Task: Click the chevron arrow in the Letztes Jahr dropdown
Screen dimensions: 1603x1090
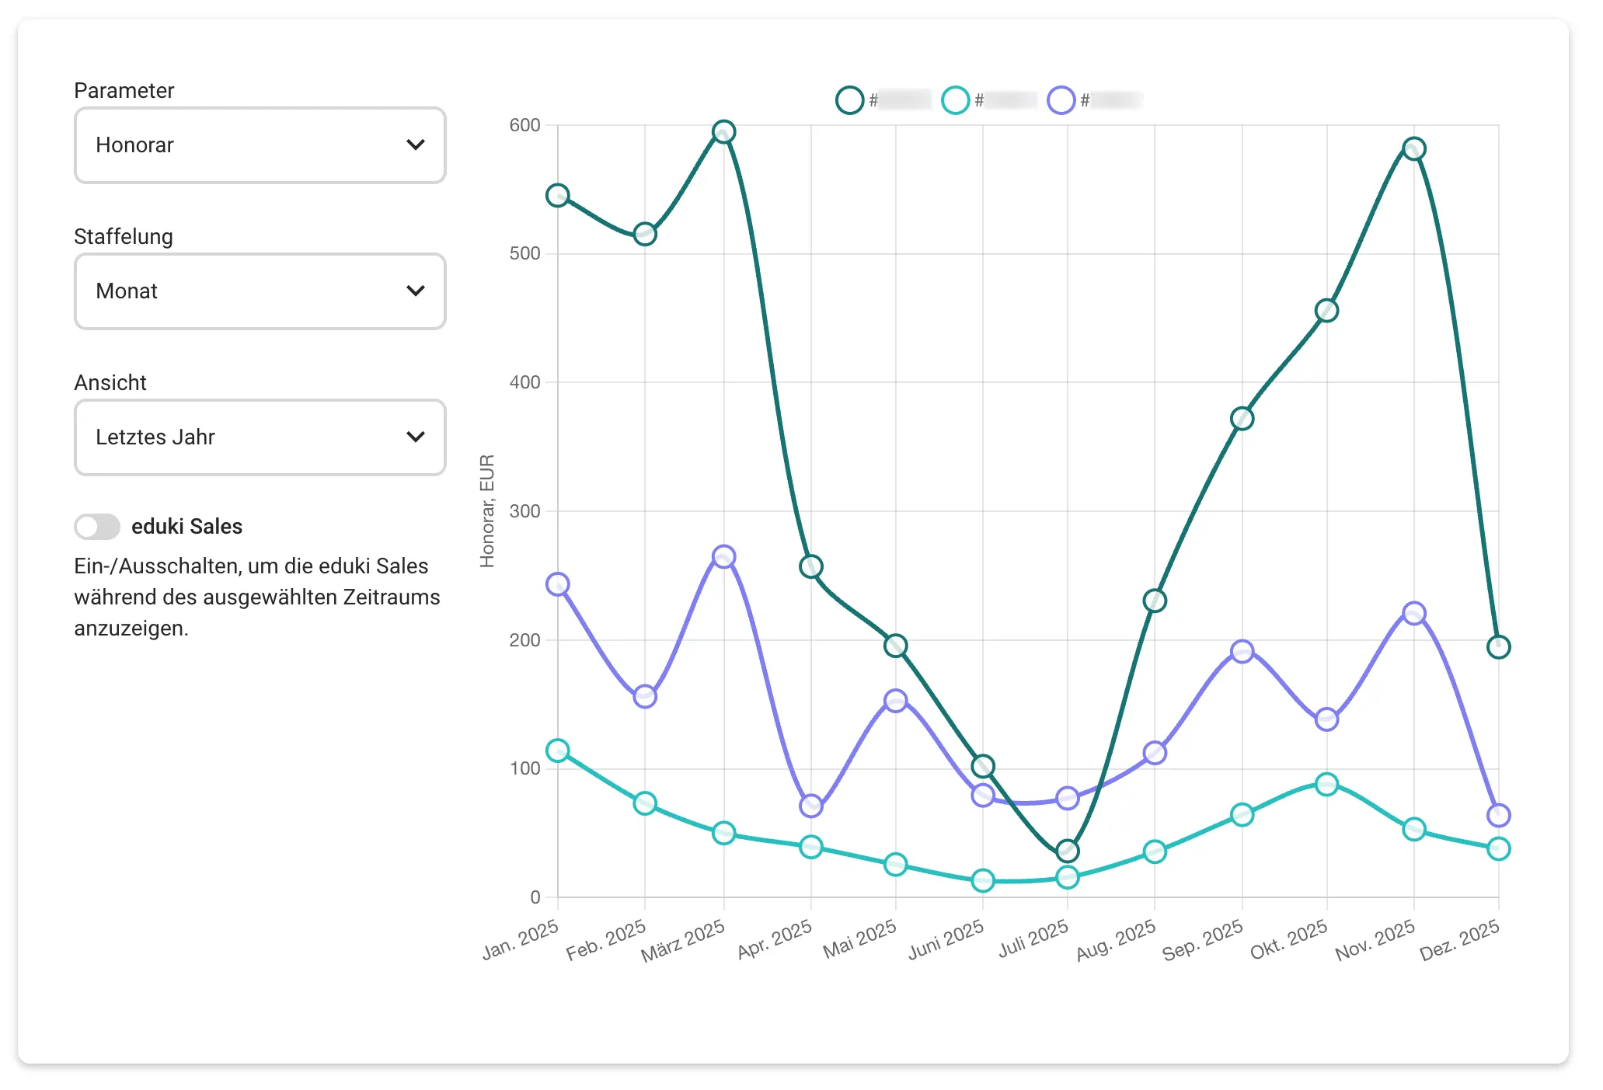Action: 416,437
